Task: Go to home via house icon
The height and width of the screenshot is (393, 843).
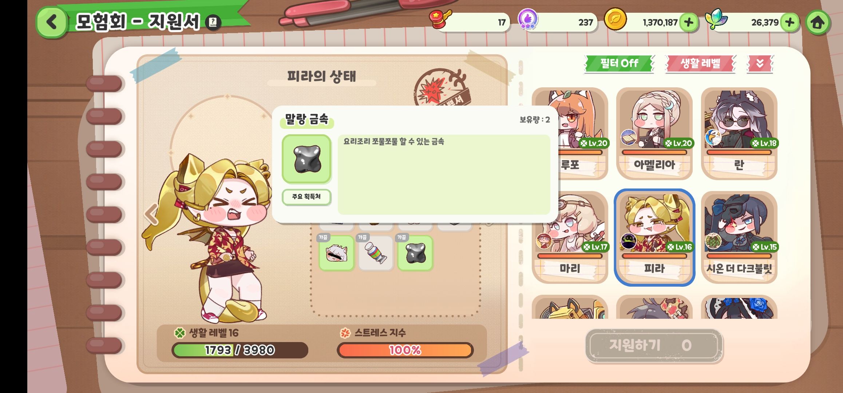Action: tap(818, 23)
